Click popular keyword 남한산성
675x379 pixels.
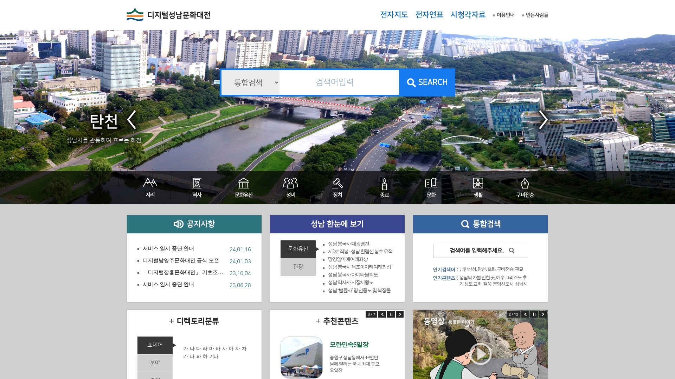468,270
